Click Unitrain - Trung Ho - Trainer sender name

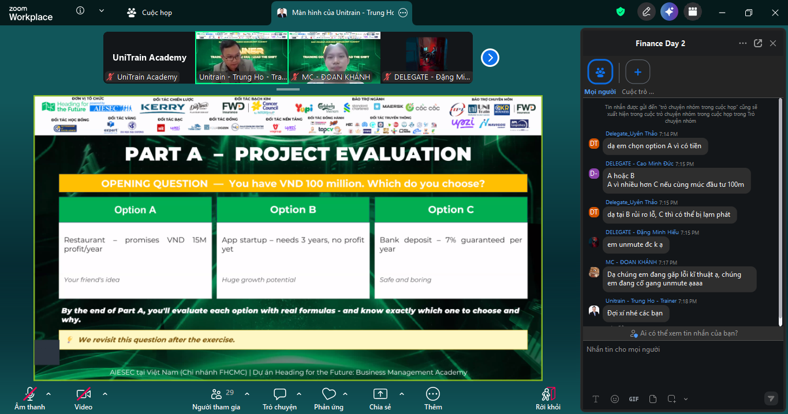point(641,301)
